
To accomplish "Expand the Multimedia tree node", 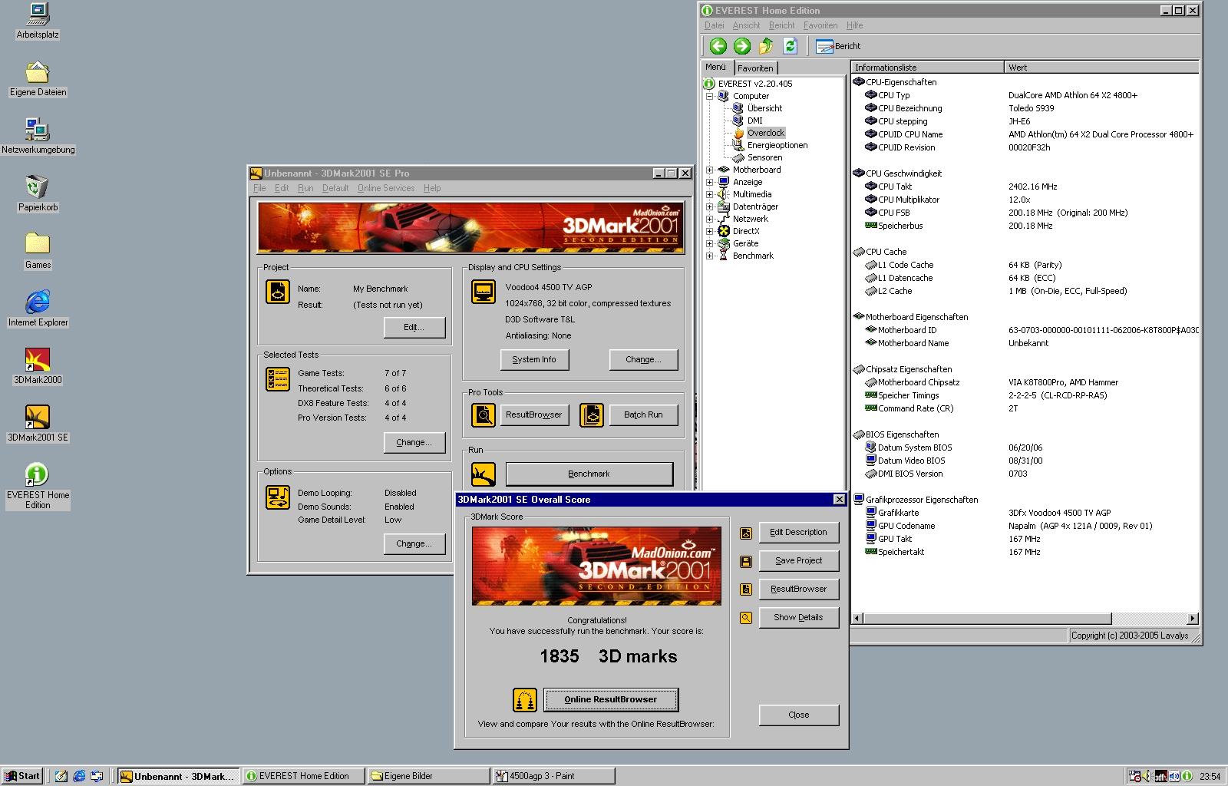I will tap(710, 194).
